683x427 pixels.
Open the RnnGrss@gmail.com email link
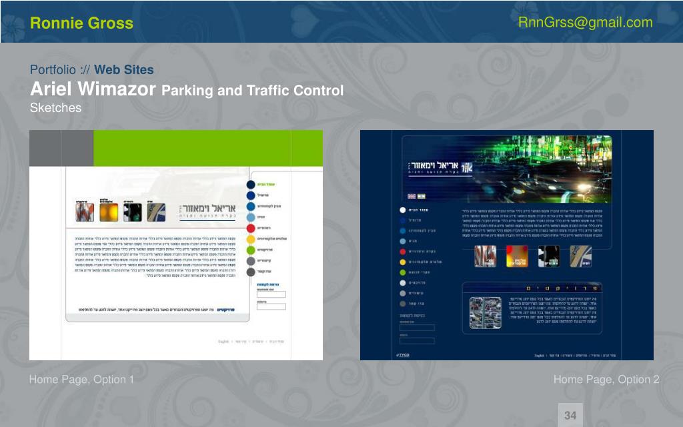pyautogui.click(x=585, y=23)
